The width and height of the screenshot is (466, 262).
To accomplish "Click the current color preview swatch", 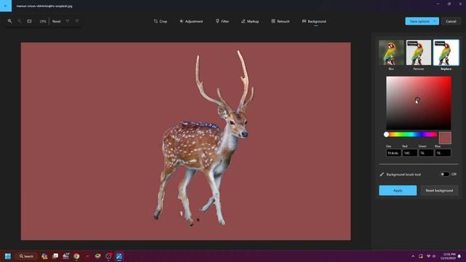I will coord(445,138).
